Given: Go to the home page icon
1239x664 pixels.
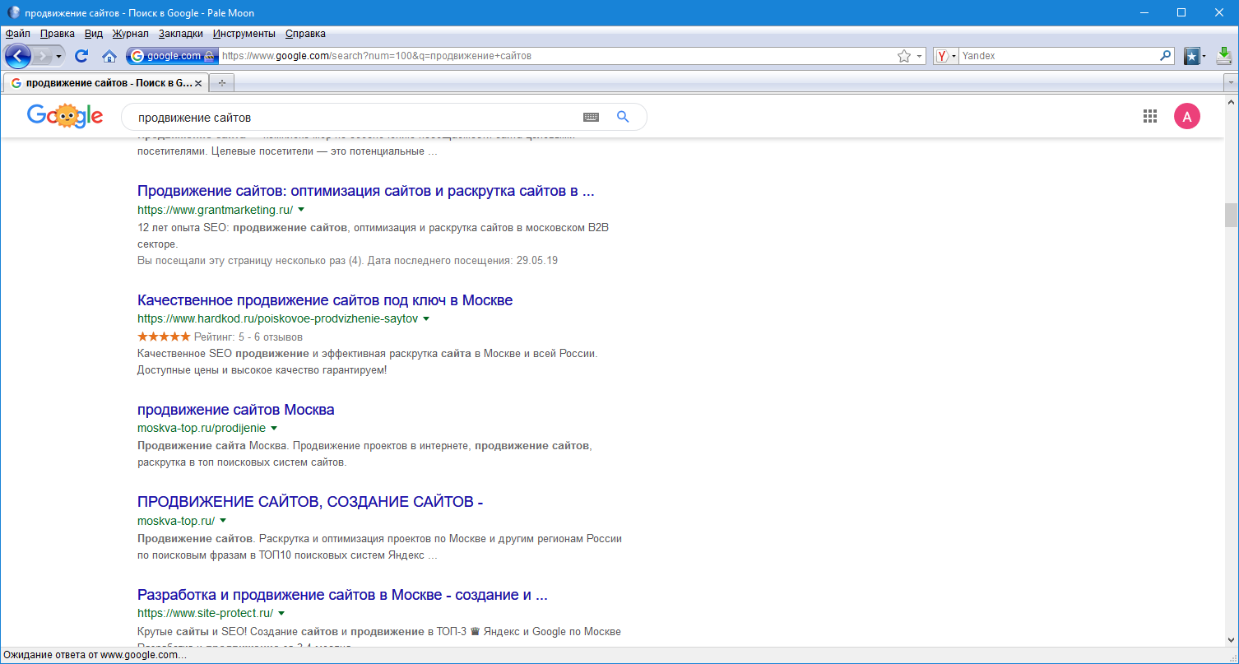Looking at the screenshot, I should point(109,56).
